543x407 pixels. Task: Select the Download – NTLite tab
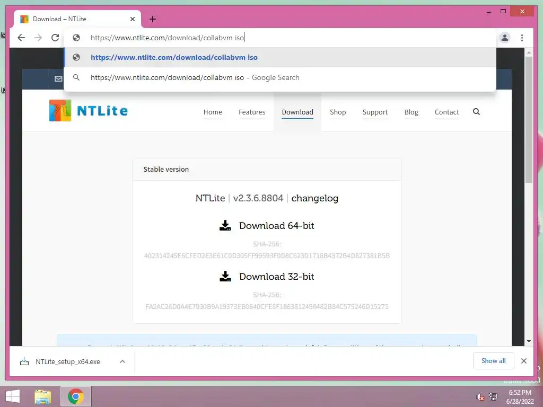click(77, 19)
